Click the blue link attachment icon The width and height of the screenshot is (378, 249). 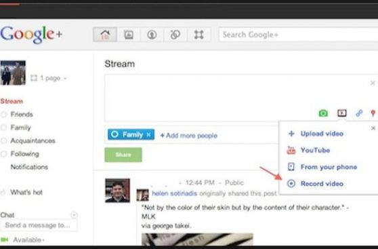(359, 113)
